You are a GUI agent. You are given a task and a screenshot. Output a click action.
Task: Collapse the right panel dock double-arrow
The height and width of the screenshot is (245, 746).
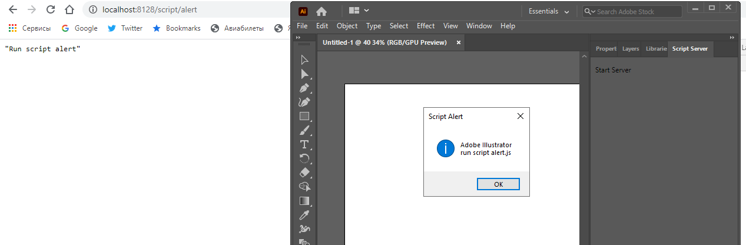732,37
